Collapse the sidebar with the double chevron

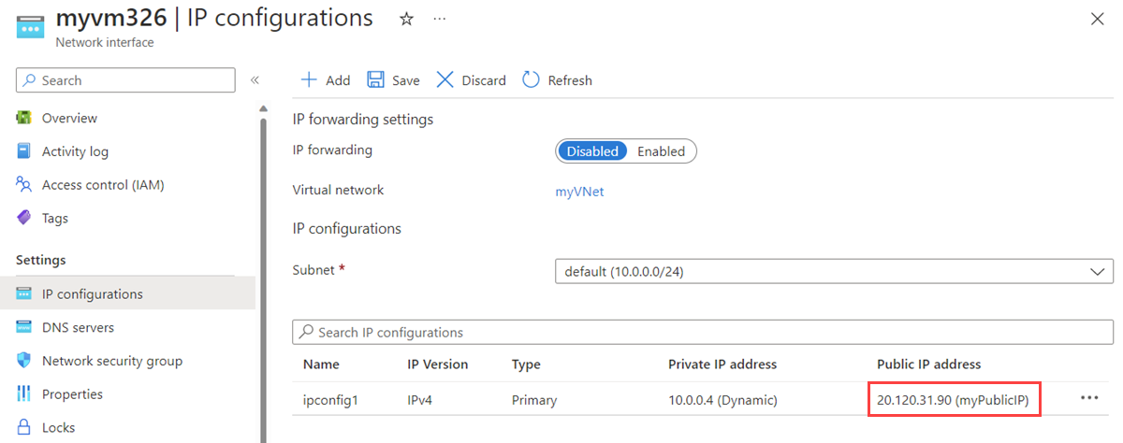pyautogui.click(x=255, y=80)
